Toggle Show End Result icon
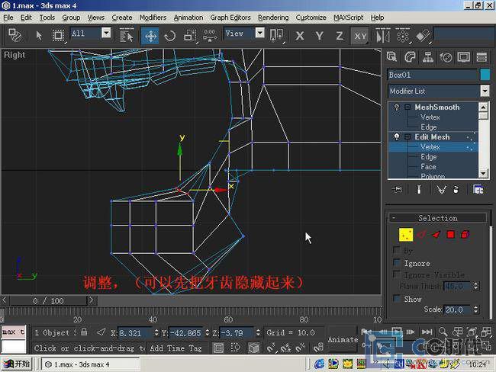The width and height of the screenshot is (496, 372). tap(419, 189)
